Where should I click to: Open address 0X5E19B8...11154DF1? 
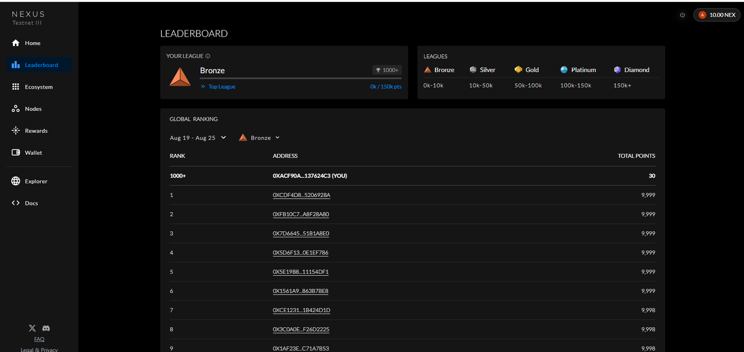(301, 272)
